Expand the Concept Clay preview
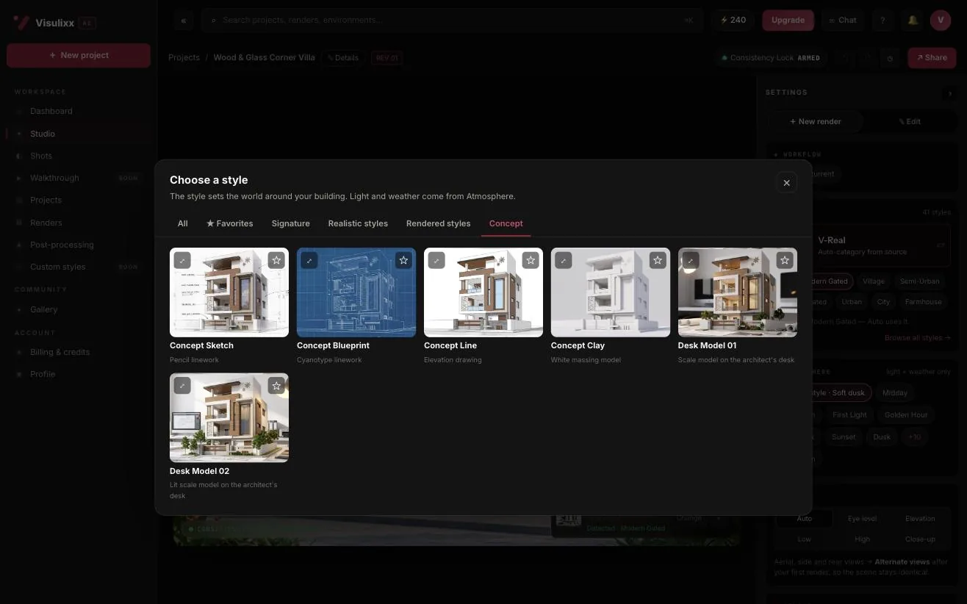 tap(564, 260)
